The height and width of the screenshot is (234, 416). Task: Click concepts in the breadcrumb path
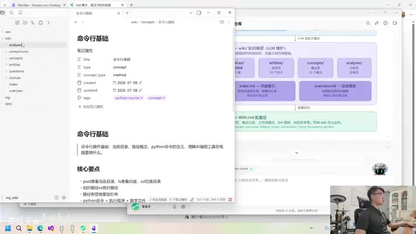(148, 22)
